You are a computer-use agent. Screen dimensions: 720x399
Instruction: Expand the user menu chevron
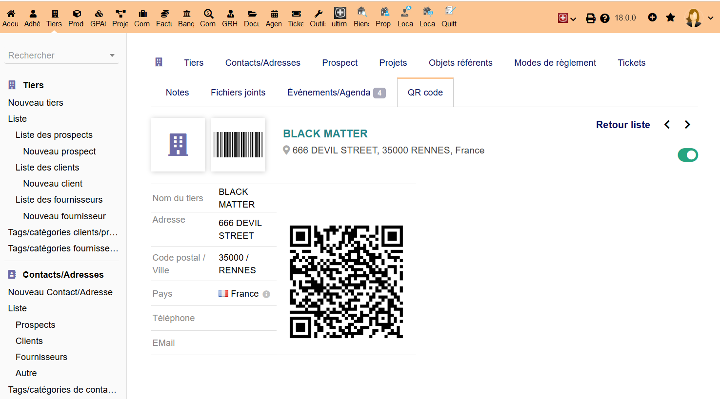711,18
